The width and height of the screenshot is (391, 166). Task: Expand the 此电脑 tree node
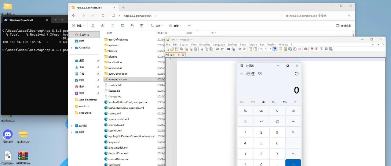click(71, 126)
